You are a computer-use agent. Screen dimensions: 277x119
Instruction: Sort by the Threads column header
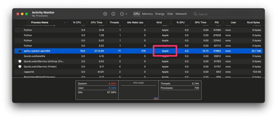pos(114,22)
